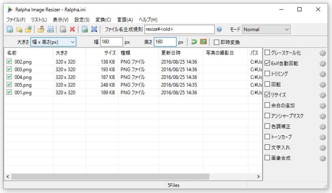332x193 pixels.
Task: Click the blue selection frame preview icon
Action: click(x=94, y=29)
